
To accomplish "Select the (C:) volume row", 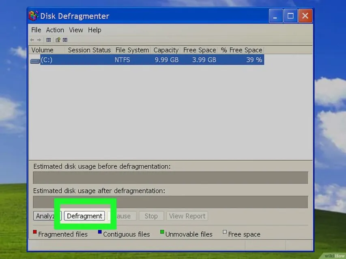I will click(x=147, y=59).
